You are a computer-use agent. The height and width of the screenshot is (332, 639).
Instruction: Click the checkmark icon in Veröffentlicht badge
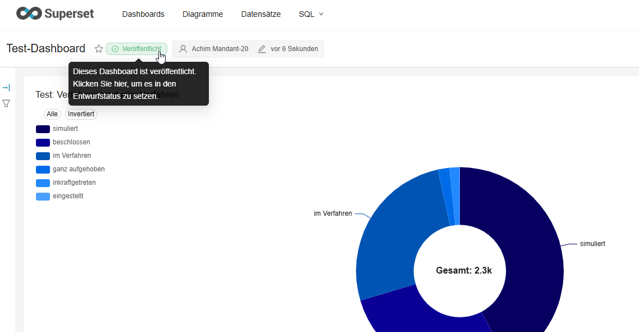(115, 49)
